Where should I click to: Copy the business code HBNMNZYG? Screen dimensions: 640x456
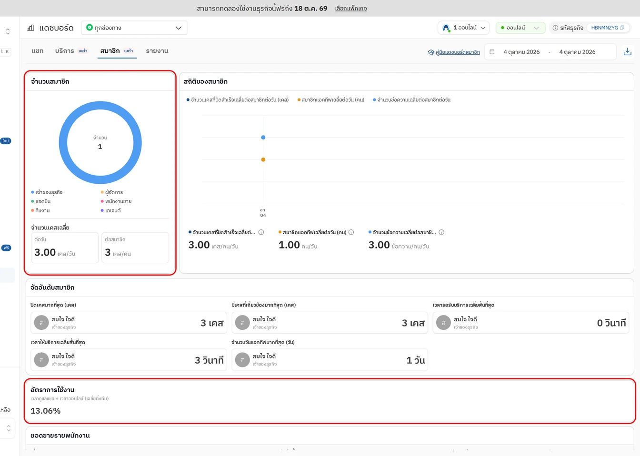(x=622, y=28)
